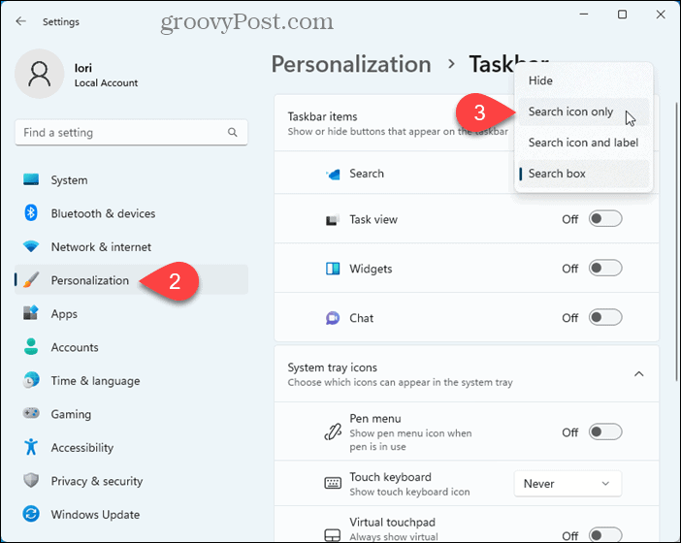Open Network & internet Wi-Fi icon
681x543 pixels.
[x=31, y=247]
